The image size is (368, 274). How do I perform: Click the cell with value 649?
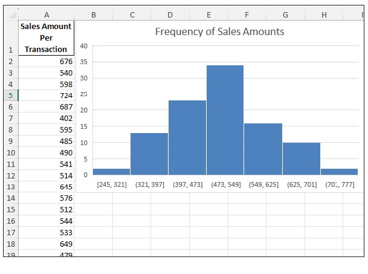click(x=47, y=244)
